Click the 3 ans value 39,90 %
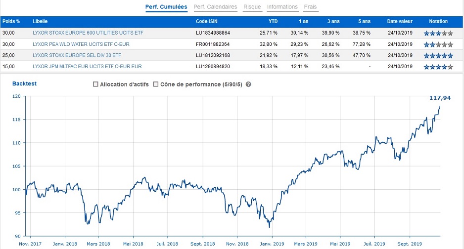The image size is (464, 249). [x=330, y=33]
